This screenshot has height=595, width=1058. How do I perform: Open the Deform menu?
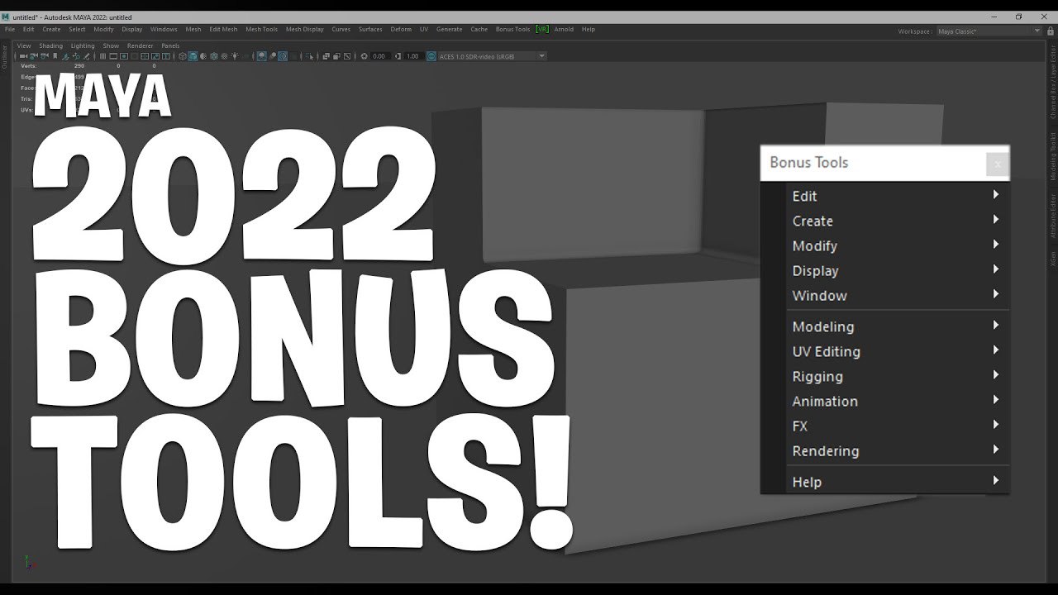[401, 29]
